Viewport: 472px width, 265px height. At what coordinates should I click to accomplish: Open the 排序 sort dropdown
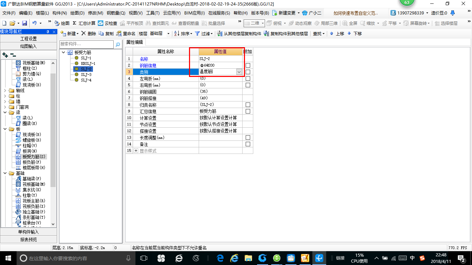[183, 33]
